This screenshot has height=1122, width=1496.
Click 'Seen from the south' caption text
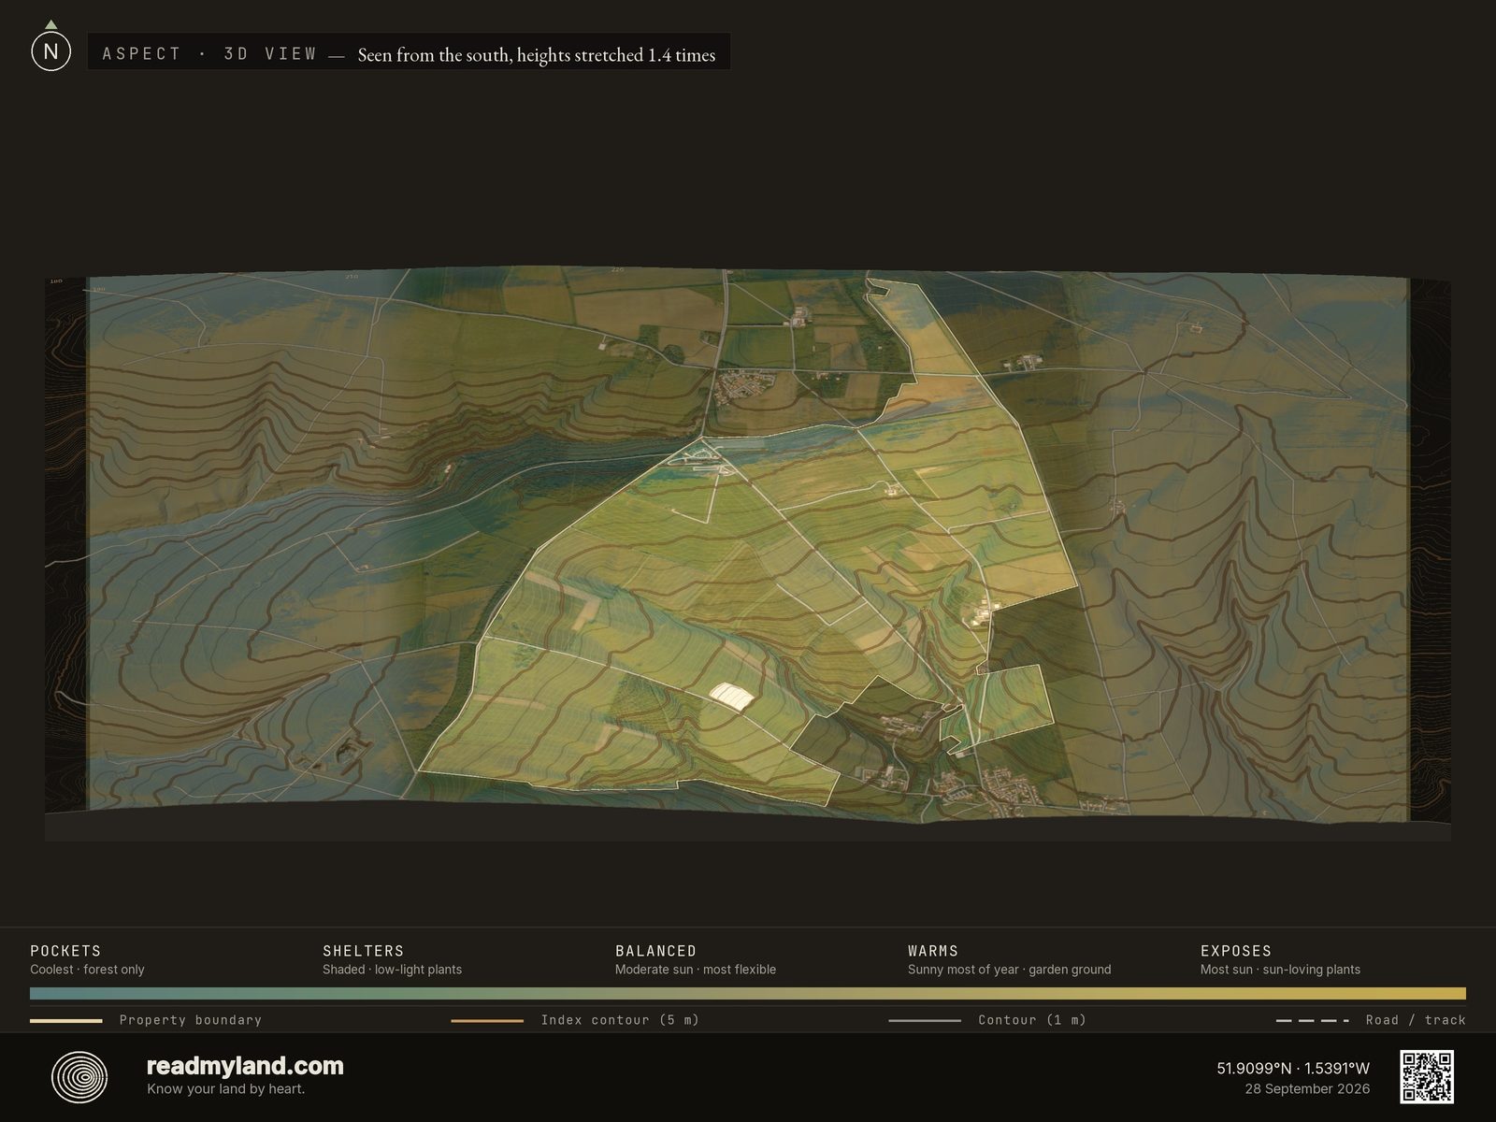[x=536, y=55]
